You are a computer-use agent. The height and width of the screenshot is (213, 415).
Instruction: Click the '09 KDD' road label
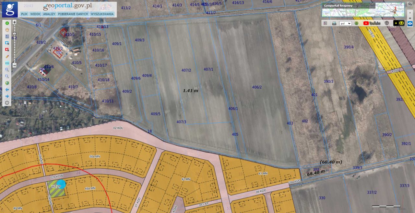261,191
